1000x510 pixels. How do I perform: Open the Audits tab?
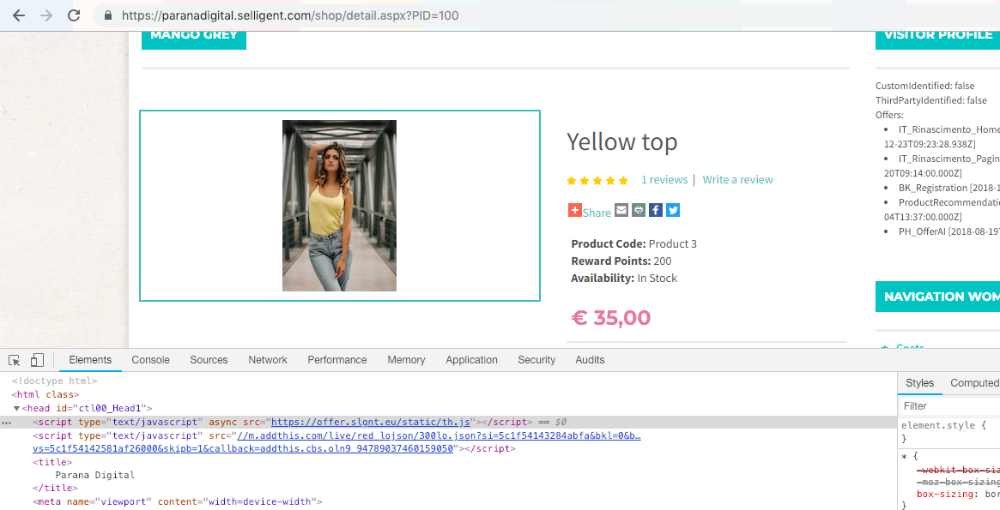coord(590,360)
